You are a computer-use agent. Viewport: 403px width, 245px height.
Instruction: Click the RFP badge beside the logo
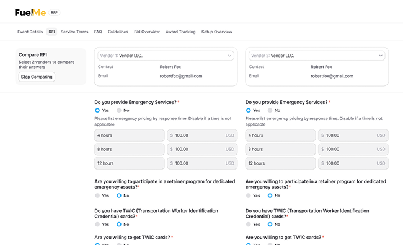pyautogui.click(x=54, y=12)
